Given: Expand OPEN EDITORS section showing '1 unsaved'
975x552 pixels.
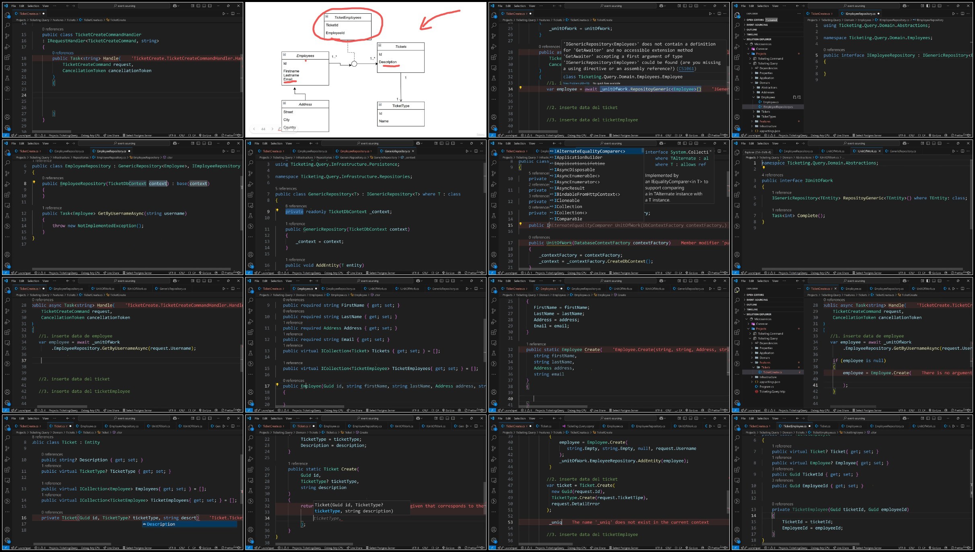Looking at the screenshot, I should coord(755,20).
